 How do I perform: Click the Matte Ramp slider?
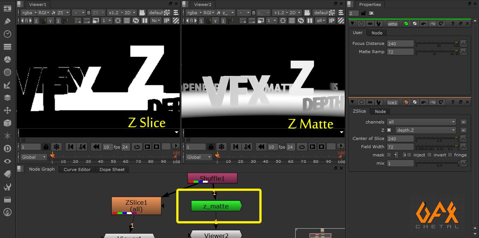click(437, 52)
